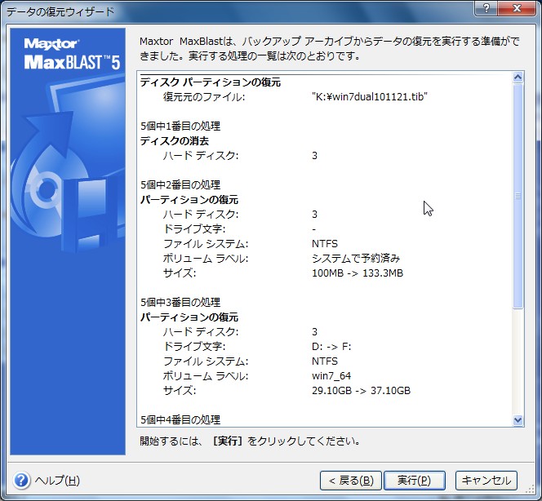This screenshot has width=542, height=501.
Task: Go back with the 戻る(B) button
Action: click(350, 481)
